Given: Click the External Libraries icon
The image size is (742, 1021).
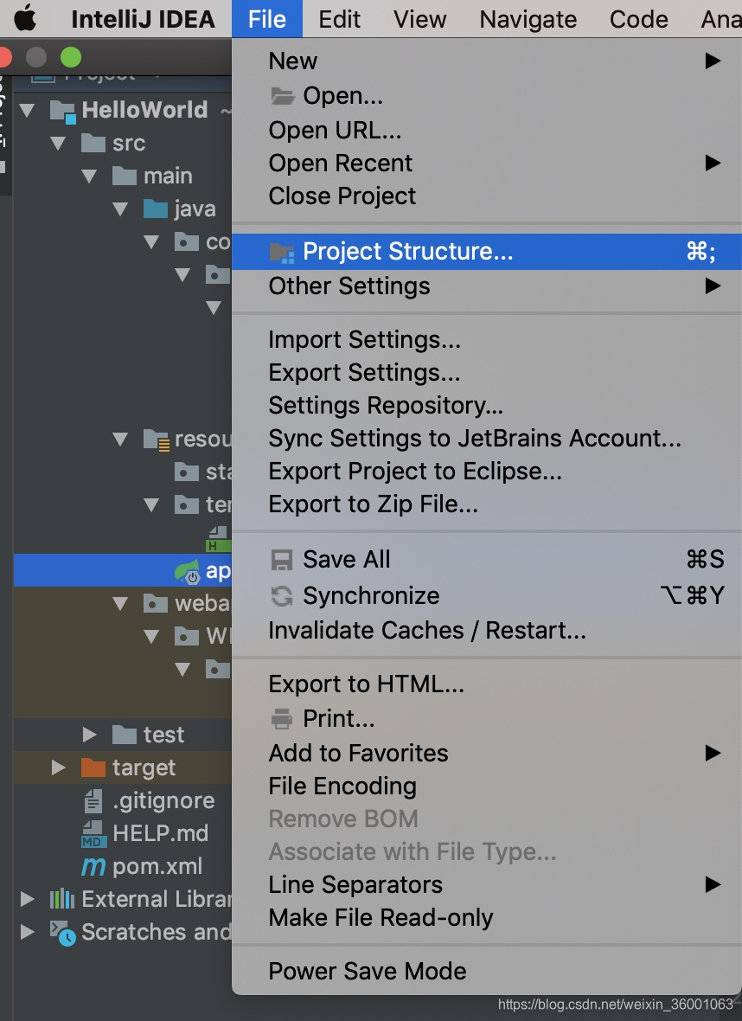Looking at the screenshot, I should point(62,899).
